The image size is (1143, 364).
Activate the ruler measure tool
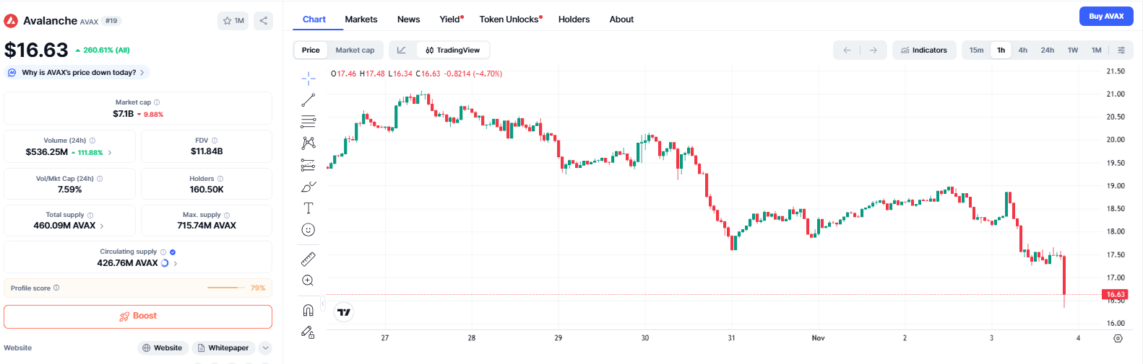[308, 259]
